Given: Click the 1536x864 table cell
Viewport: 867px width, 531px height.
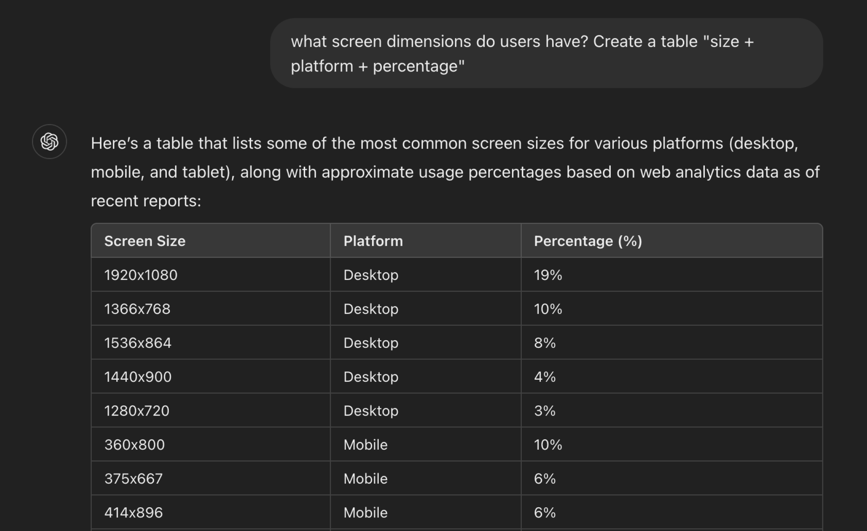Looking at the screenshot, I should point(138,343).
